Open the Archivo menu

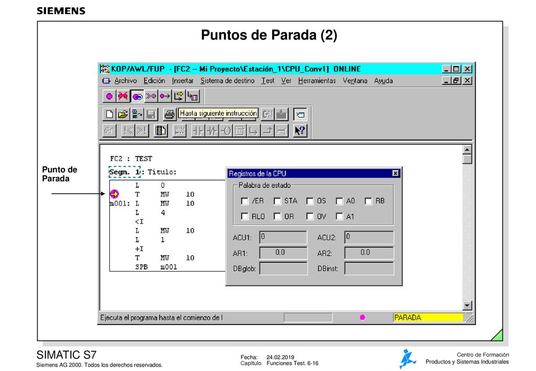click(126, 81)
